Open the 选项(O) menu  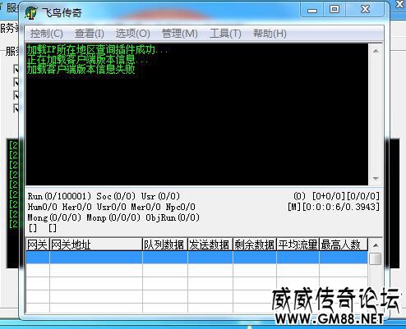click(x=133, y=34)
